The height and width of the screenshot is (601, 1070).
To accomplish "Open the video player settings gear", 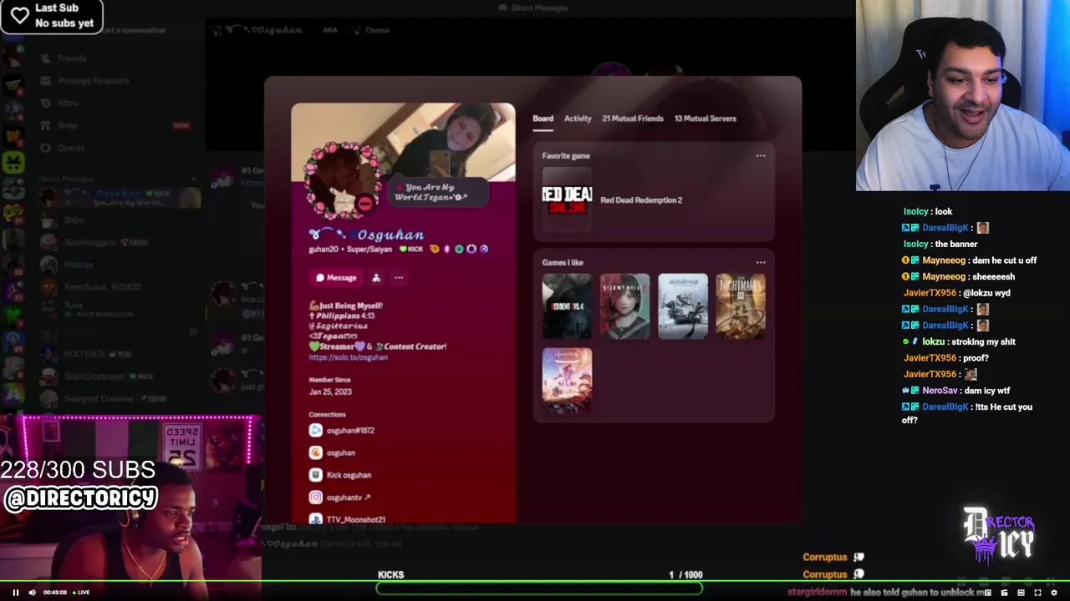I will click(x=1054, y=593).
